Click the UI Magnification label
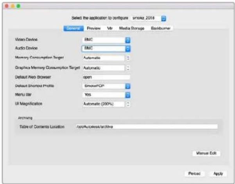Image resolution: width=235 pixels, height=184 pixels. (x=29, y=104)
